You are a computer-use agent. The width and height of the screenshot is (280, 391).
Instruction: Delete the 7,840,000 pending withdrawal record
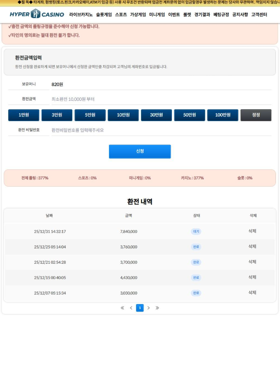click(252, 231)
